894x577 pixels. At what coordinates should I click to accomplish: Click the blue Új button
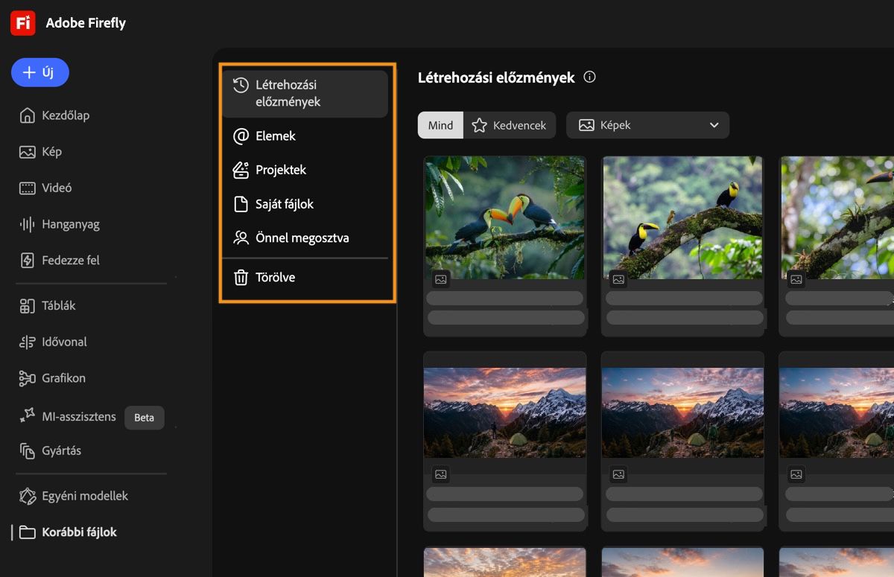(40, 72)
